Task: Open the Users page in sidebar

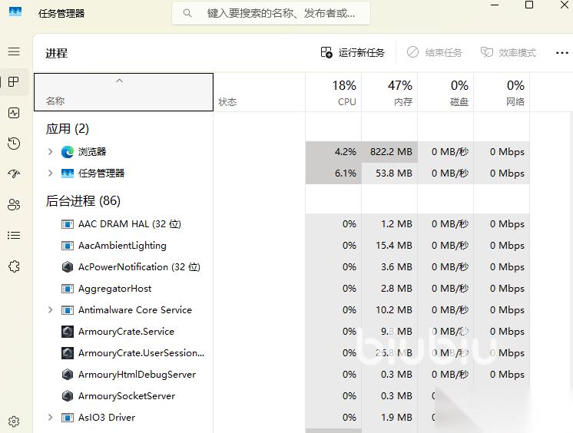Action: [x=14, y=205]
